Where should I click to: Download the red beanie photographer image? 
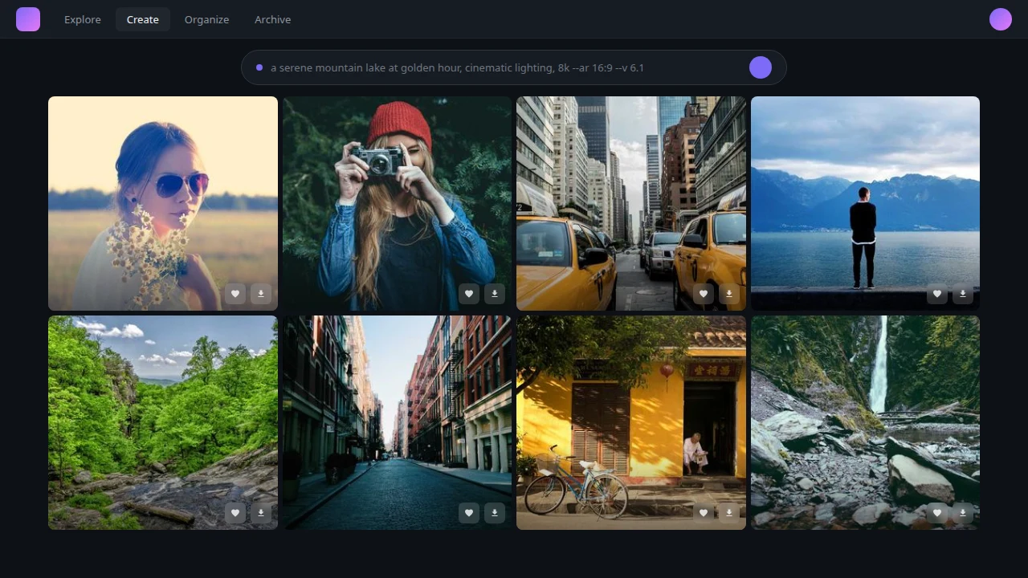[x=495, y=294]
